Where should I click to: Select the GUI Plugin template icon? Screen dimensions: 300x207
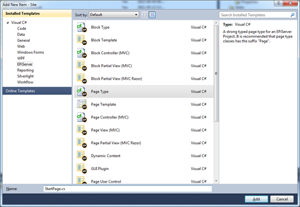[x=82, y=169]
